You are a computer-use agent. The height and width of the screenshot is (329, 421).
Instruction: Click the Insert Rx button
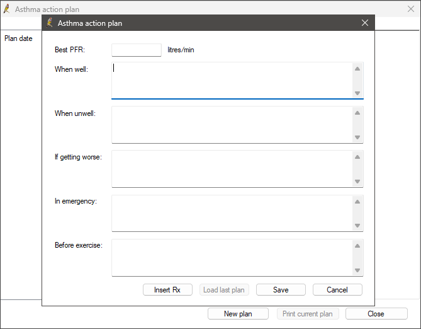pos(167,290)
